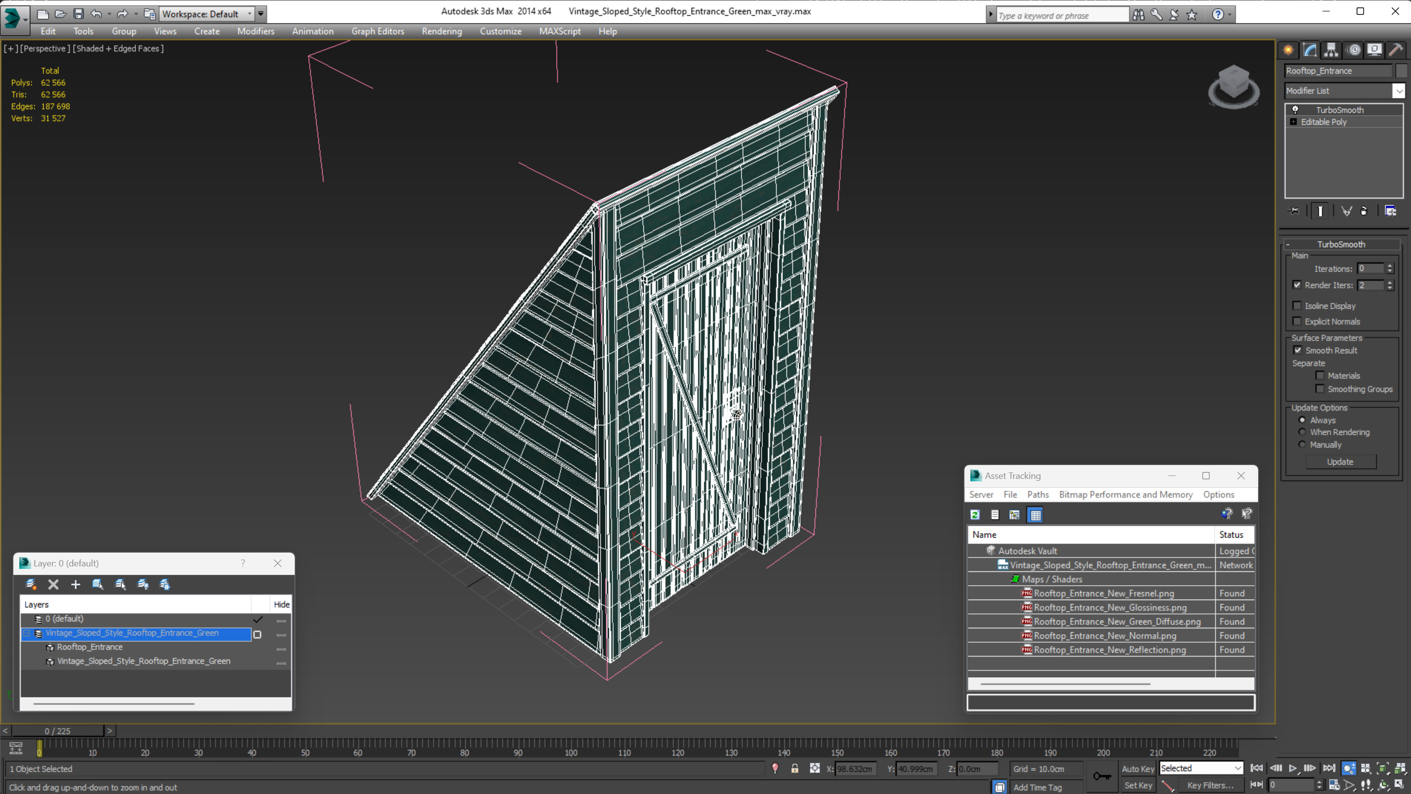Click make unique modifier icon

pos(1346,211)
